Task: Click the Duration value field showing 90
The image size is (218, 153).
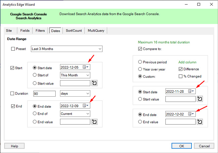Action: (x=44, y=94)
